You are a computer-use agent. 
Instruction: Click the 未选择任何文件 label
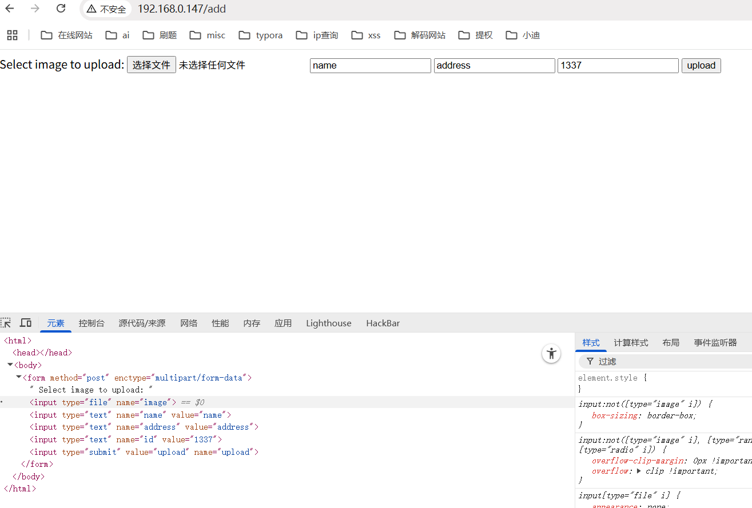[x=212, y=65]
